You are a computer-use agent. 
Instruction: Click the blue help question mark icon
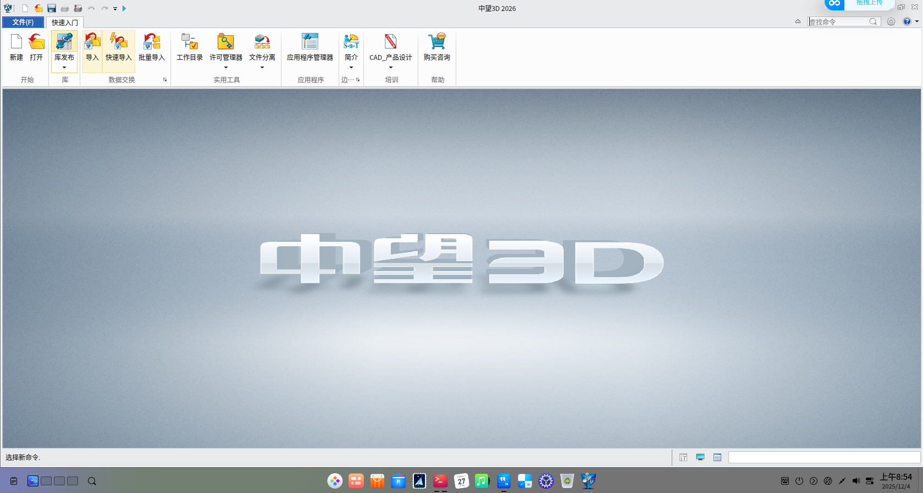coord(907,21)
